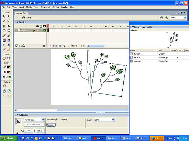Click the Hand tool
Viewport: 189px width, 141px height.
(4, 58)
